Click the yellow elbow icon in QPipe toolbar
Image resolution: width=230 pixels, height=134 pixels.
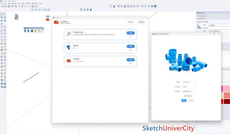pyautogui.click(x=36, y=31)
